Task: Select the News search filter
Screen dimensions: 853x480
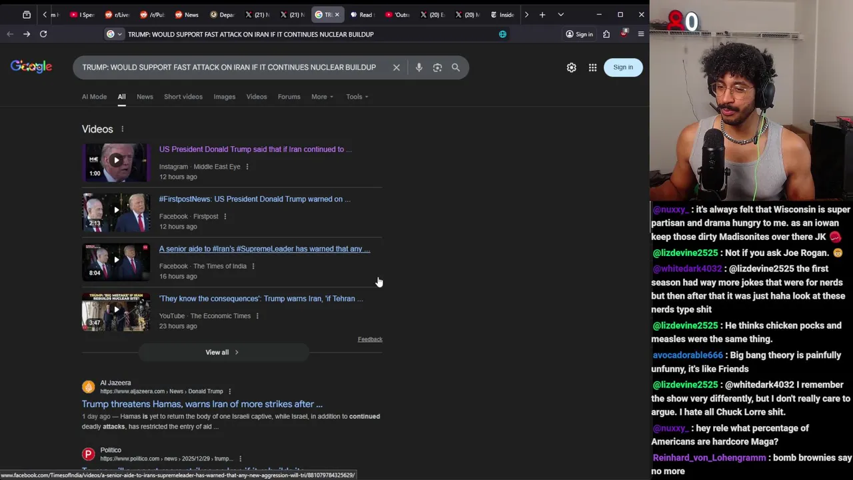Action: click(145, 97)
